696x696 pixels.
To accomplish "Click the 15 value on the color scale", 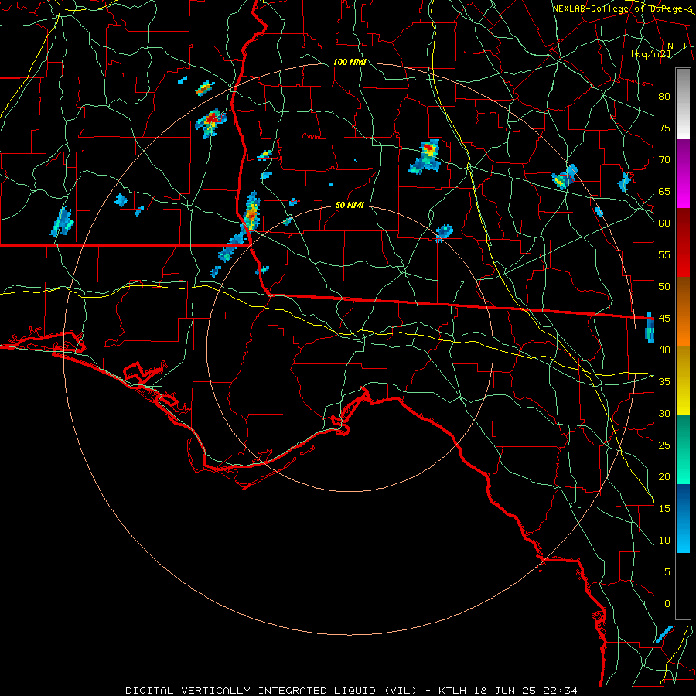I will (x=664, y=508).
